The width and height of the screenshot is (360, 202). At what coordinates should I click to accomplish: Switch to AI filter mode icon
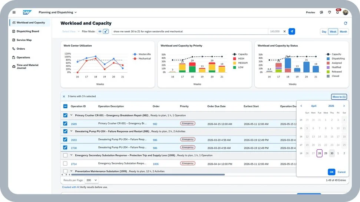(106, 32)
